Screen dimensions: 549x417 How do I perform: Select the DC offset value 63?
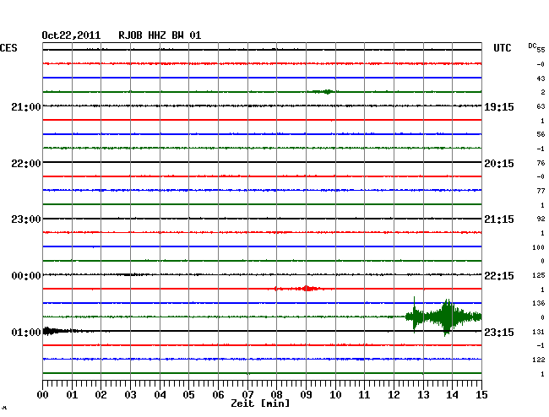click(541, 106)
